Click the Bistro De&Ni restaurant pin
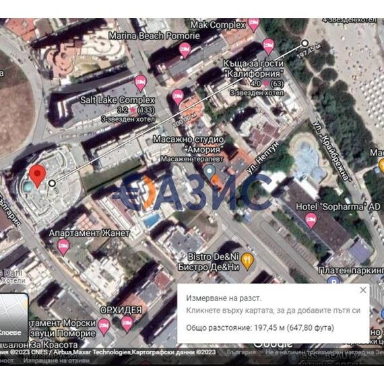The width and height of the screenshot is (384, 384). [247, 261]
